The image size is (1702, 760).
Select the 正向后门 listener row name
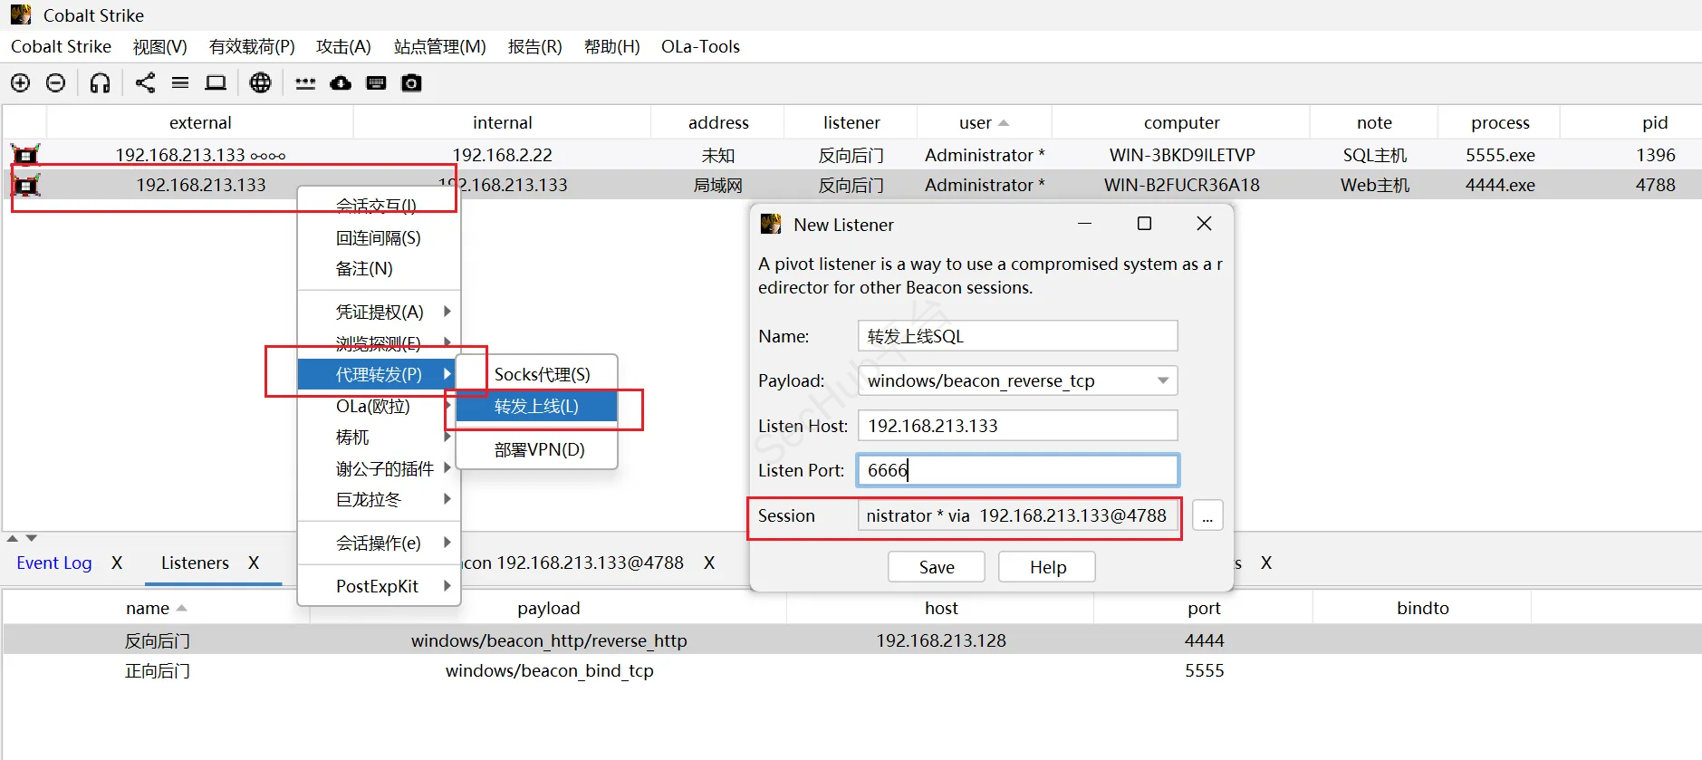pos(157,671)
